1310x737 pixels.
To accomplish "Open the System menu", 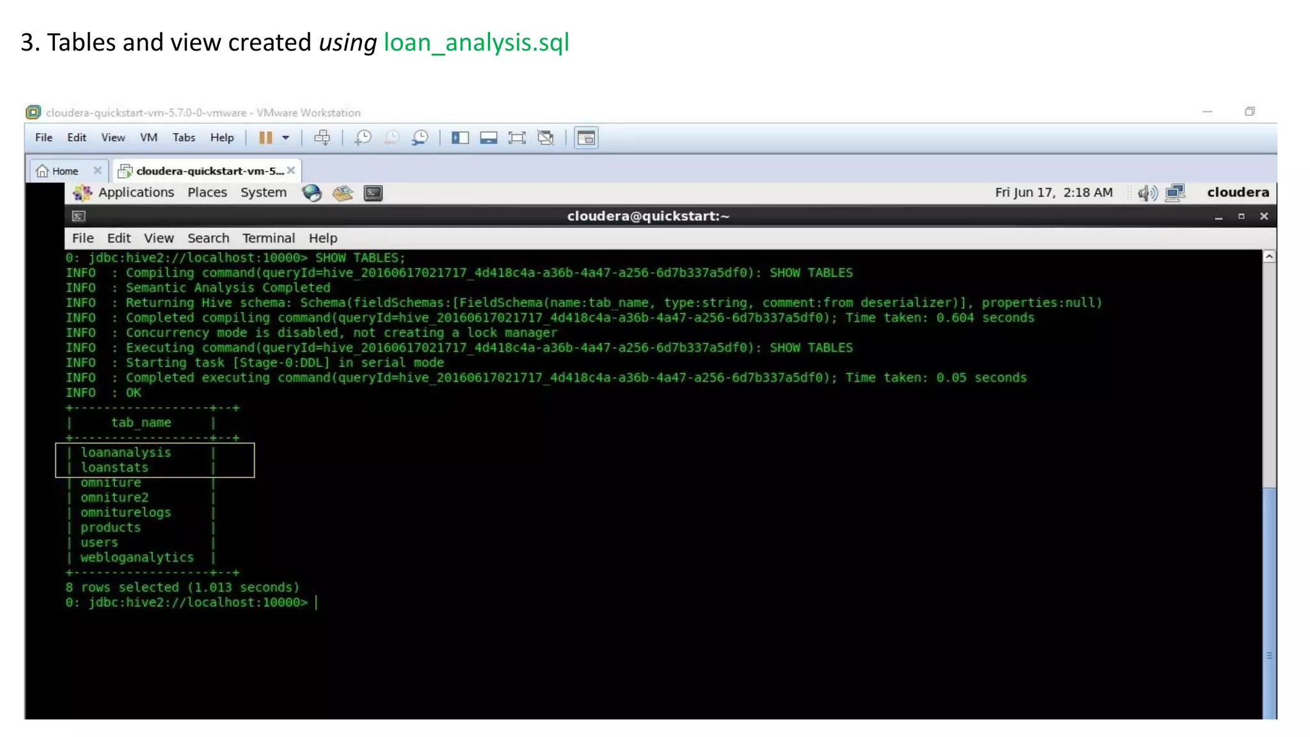I will pos(264,193).
